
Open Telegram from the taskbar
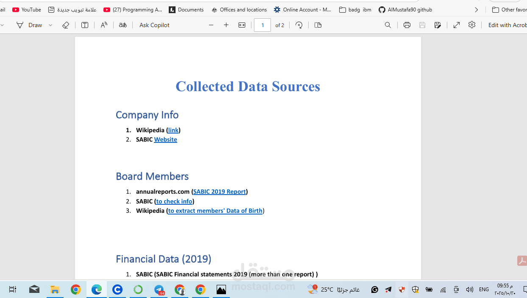[x=159, y=290]
